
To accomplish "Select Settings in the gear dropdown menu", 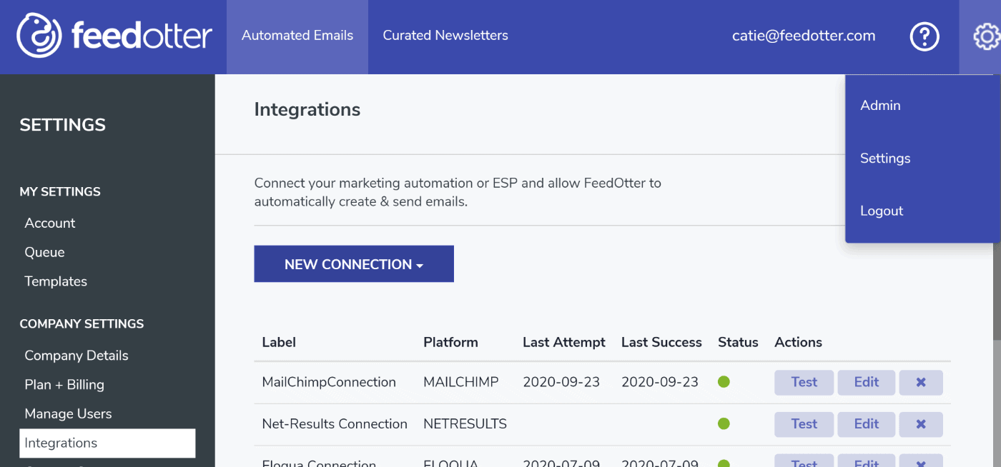I will 885,159.
